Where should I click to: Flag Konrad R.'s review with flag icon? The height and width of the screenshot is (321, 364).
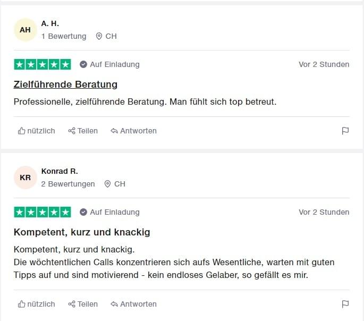coord(345,304)
